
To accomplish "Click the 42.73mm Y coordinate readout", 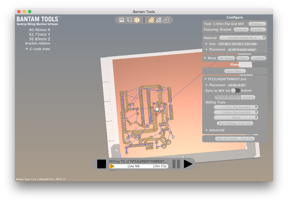I will coord(40,35).
